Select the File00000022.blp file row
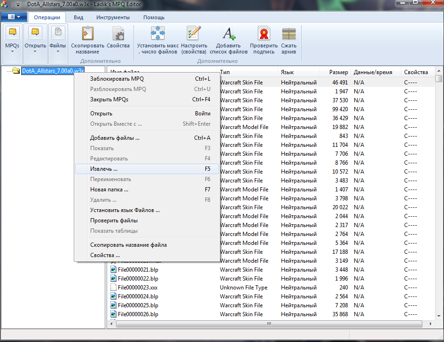The width and height of the screenshot is (444, 342). 271,278
